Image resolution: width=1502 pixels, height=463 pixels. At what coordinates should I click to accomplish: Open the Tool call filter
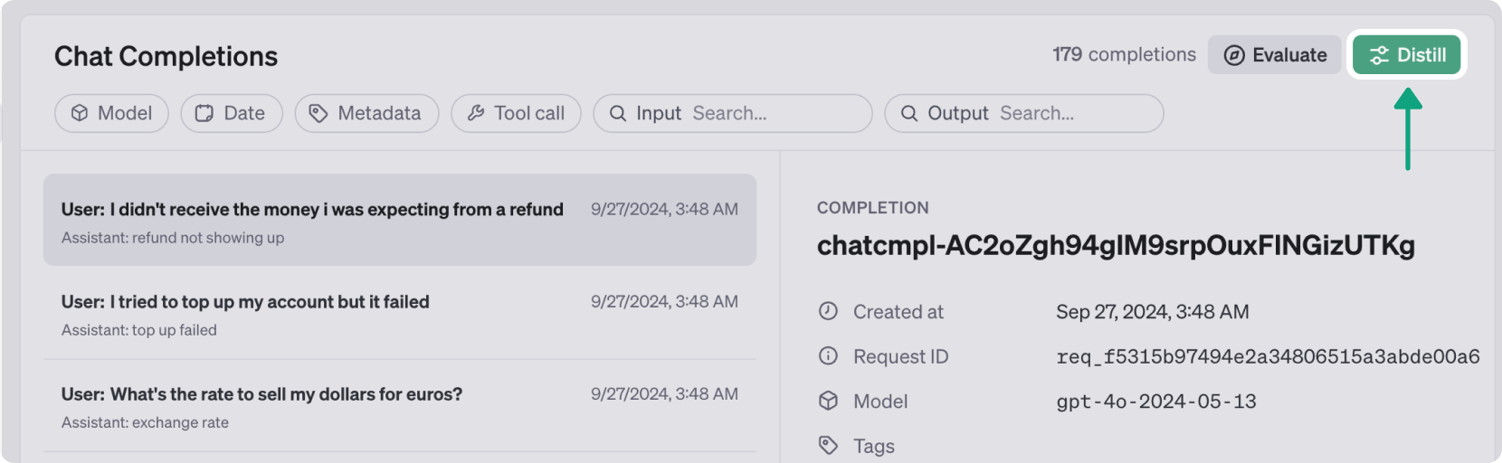coord(516,113)
